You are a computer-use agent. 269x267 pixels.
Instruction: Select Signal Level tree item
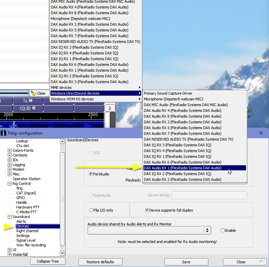tap(26, 240)
